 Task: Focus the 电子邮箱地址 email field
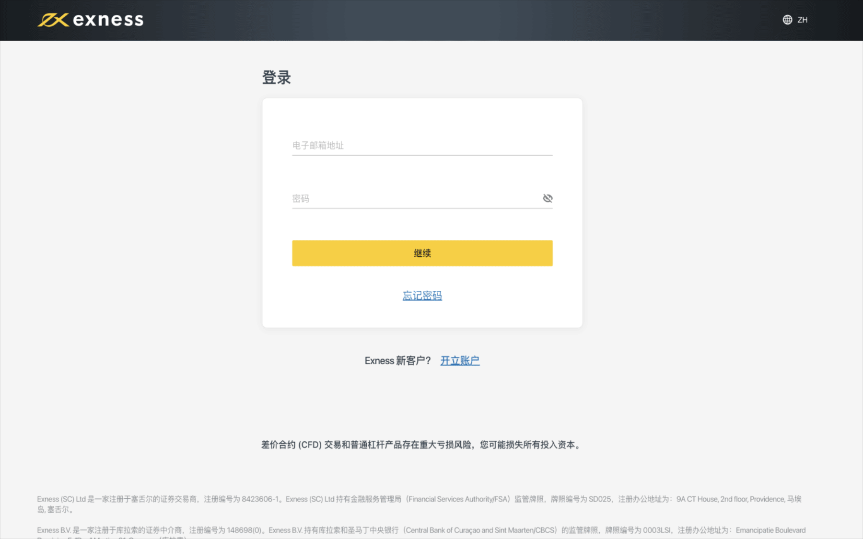click(422, 145)
